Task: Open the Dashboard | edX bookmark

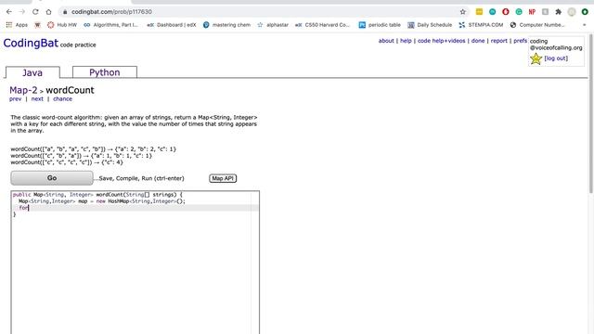Action: 172,25
